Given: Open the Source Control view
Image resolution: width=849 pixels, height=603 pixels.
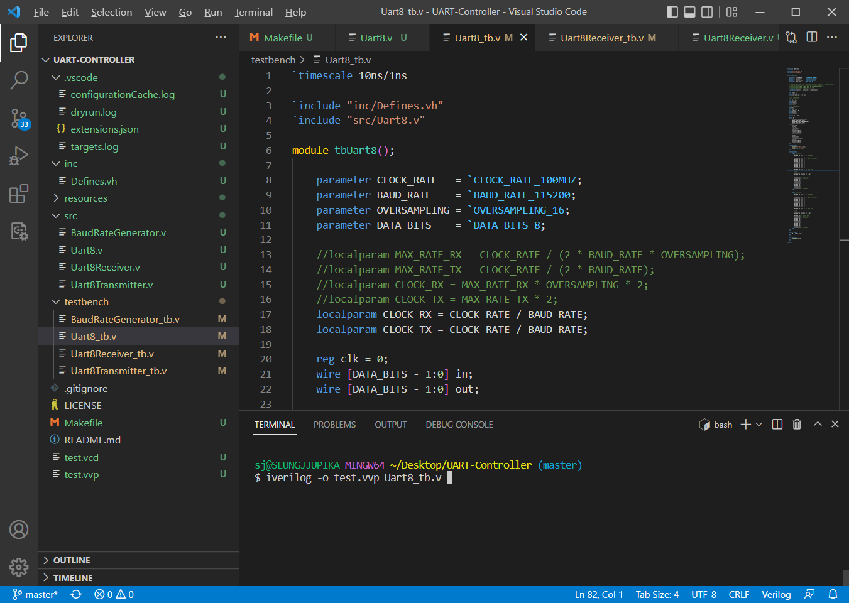Looking at the screenshot, I should click(x=19, y=119).
